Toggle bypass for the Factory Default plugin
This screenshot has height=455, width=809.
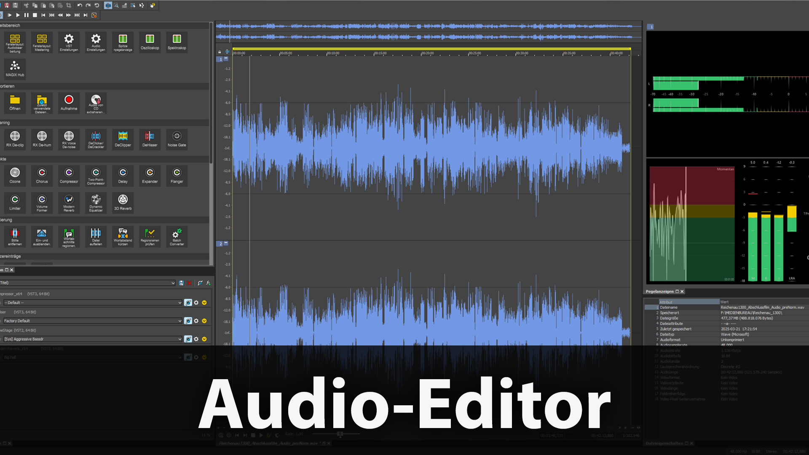[188, 321]
